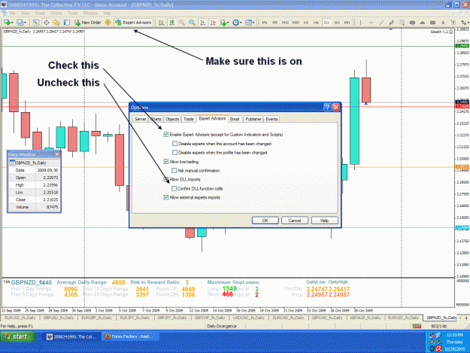The image size is (470, 353).
Task: Click the question mark help icon in Options title bar
Action: click(x=327, y=107)
